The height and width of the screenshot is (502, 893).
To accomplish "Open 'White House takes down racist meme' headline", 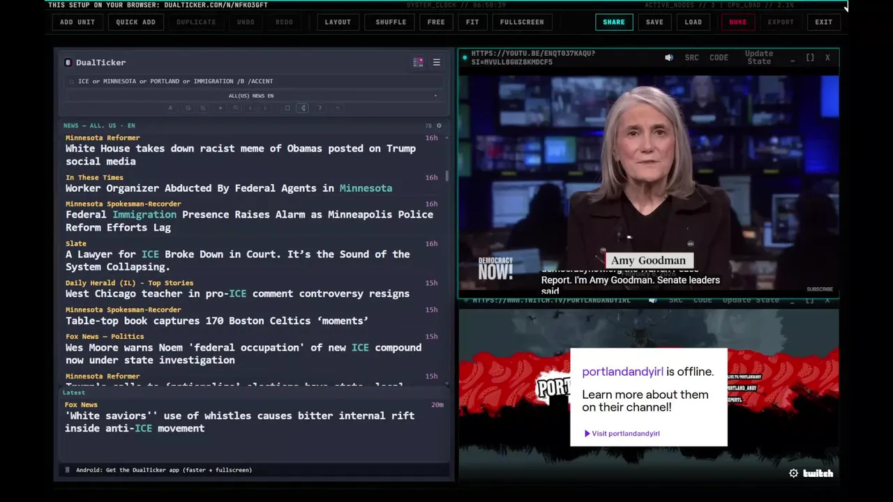I will pos(241,155).
